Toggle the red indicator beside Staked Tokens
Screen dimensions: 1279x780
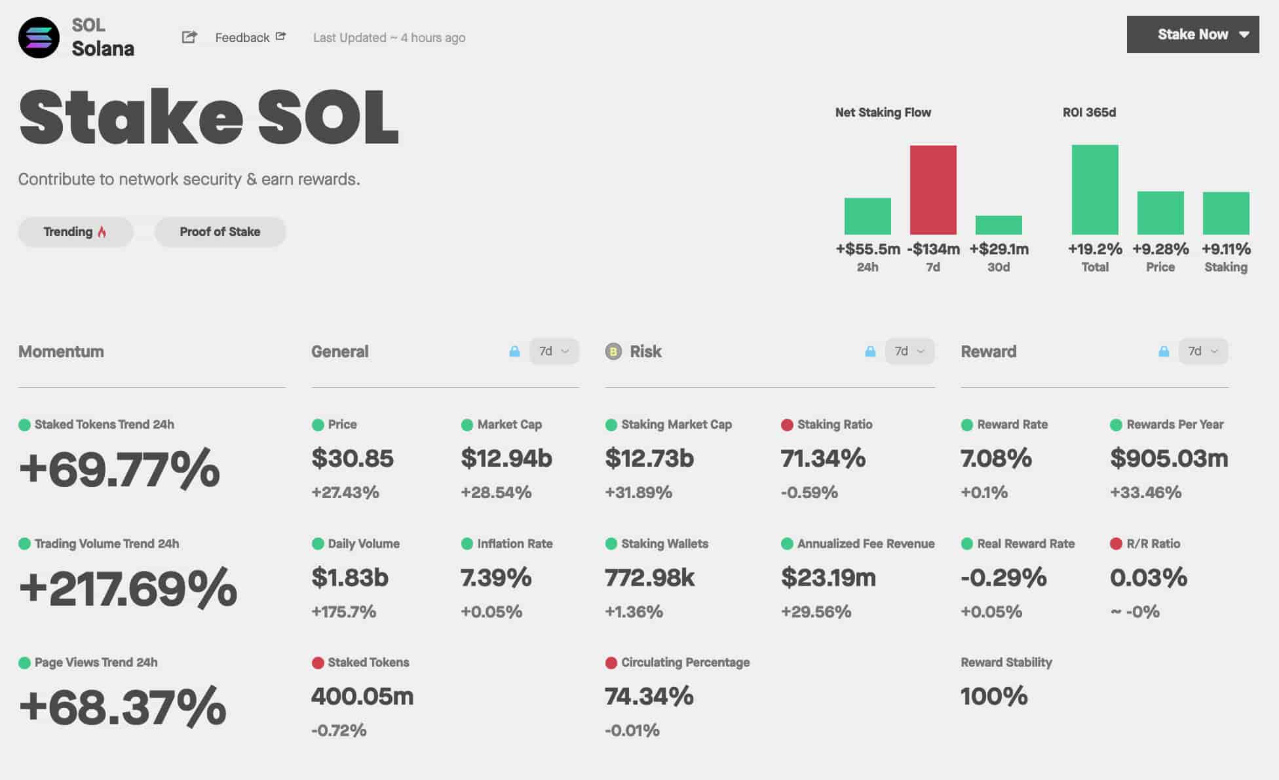click(x=317, y=663)
